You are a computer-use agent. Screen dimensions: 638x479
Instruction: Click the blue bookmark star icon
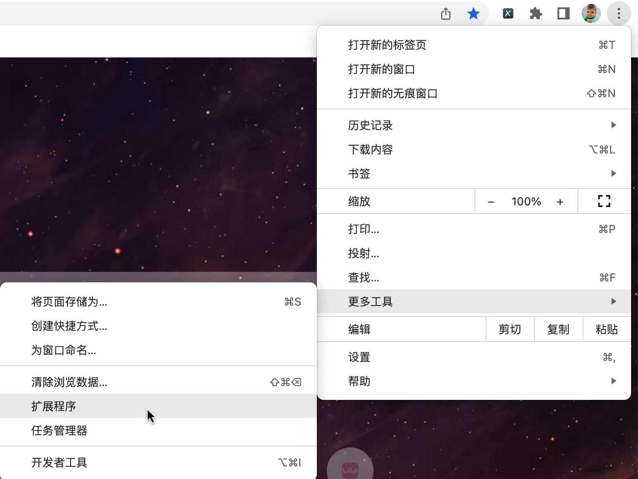pyautogui.click(x=474, y=14)
